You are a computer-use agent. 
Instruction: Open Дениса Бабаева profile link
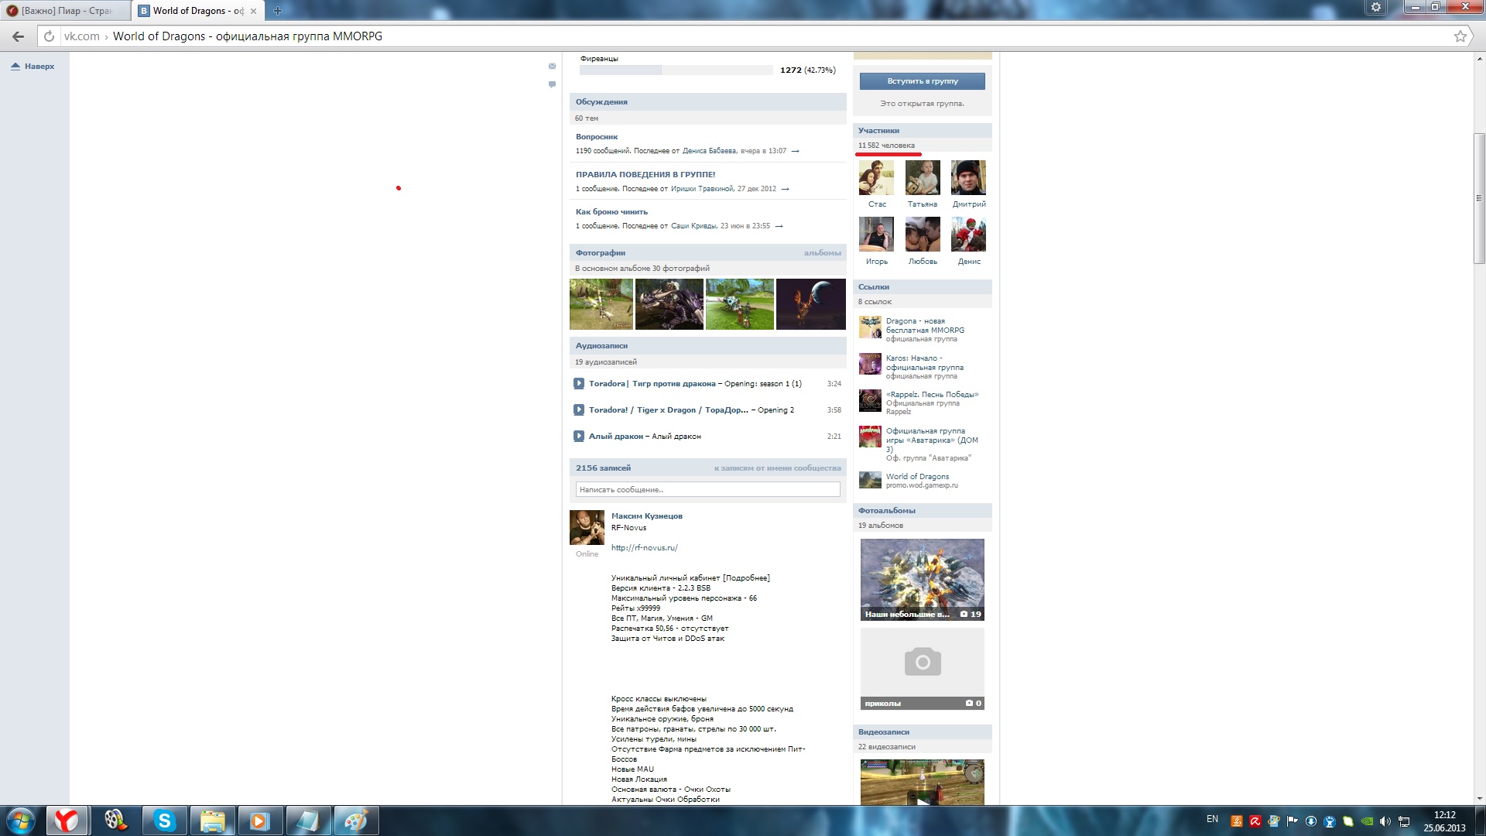(709, 151)
